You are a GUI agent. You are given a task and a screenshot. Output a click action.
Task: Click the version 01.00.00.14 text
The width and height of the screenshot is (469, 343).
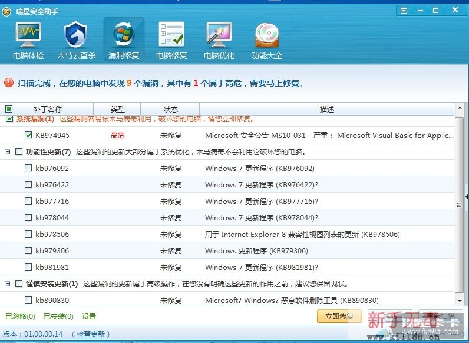(44, 334)
